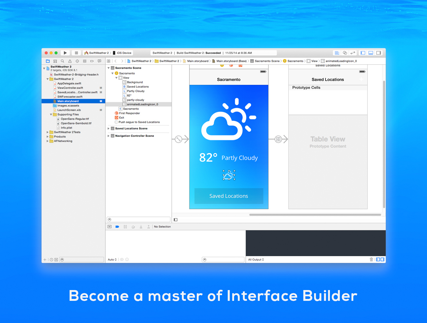Click the Run (play) button
The height and width of the screenshot is (323, 427).
click(x=65, y=53)
